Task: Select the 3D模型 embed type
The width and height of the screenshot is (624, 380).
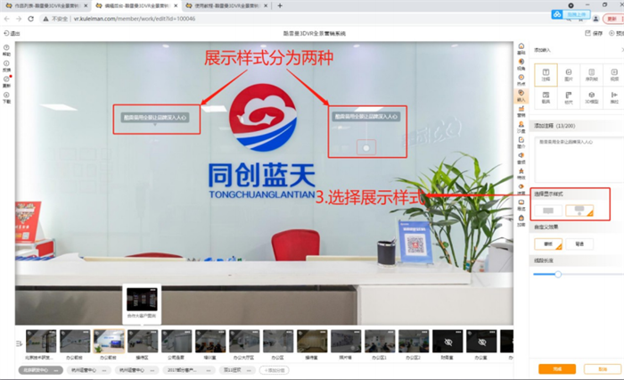Action: pyautogui.click(x=591, y=97)
